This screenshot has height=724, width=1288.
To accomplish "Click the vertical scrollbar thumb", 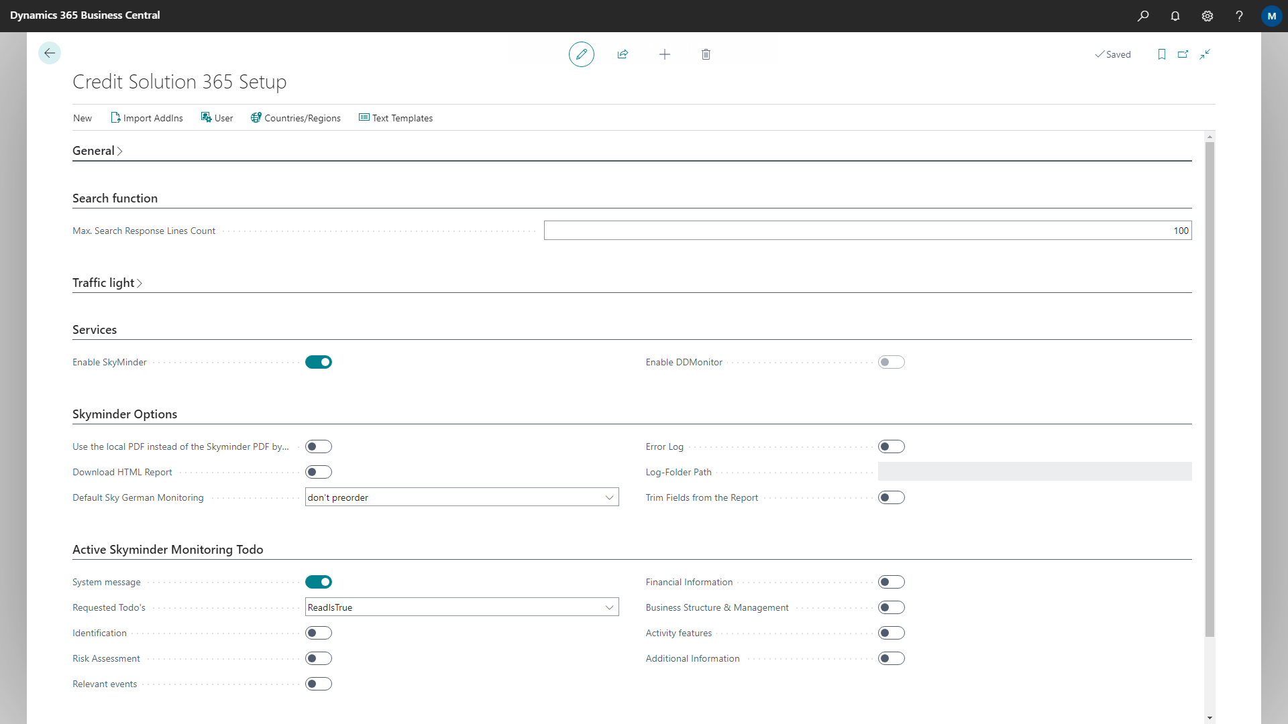I will click(x=1210, y=389).
